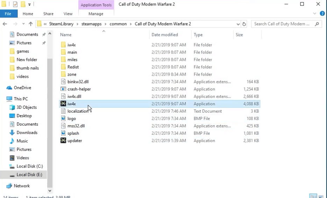327x198 pixels.
Task: Click the Help question mark icon
Action: click(322, 14)
